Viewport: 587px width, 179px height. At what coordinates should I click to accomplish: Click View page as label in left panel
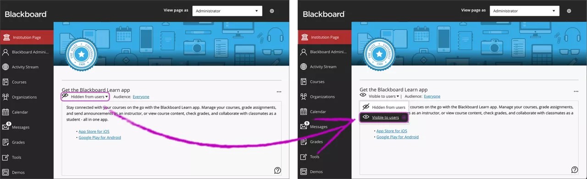(176, 10)
